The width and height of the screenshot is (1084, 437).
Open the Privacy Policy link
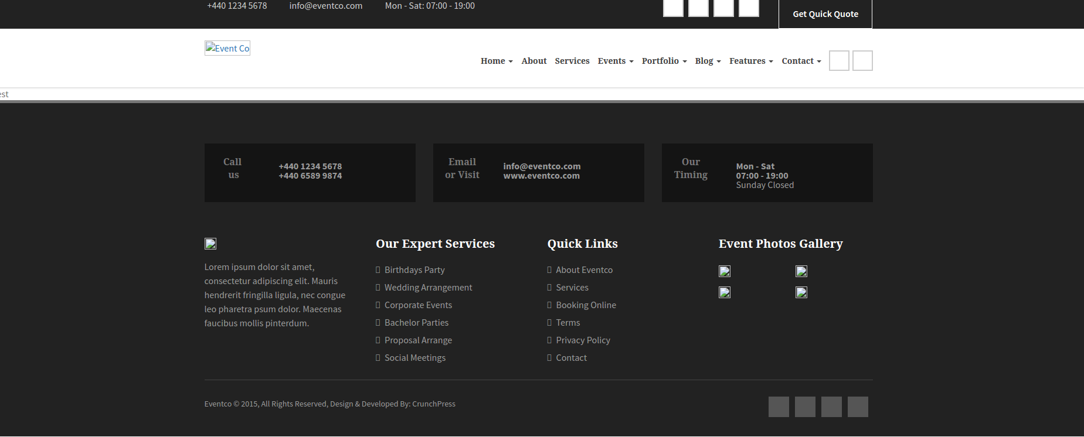coord(583,340)
